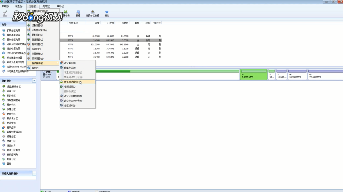Collapse the 分区操作 panel chevron
The image size is (343, 192).
pyautogui.click(x=34, y=81)
